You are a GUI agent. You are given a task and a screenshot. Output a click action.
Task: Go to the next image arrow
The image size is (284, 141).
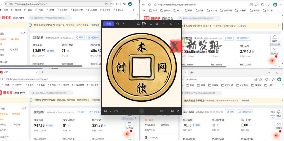[121, 111]
